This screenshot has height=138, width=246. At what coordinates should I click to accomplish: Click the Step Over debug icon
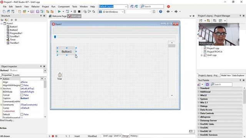90,11
